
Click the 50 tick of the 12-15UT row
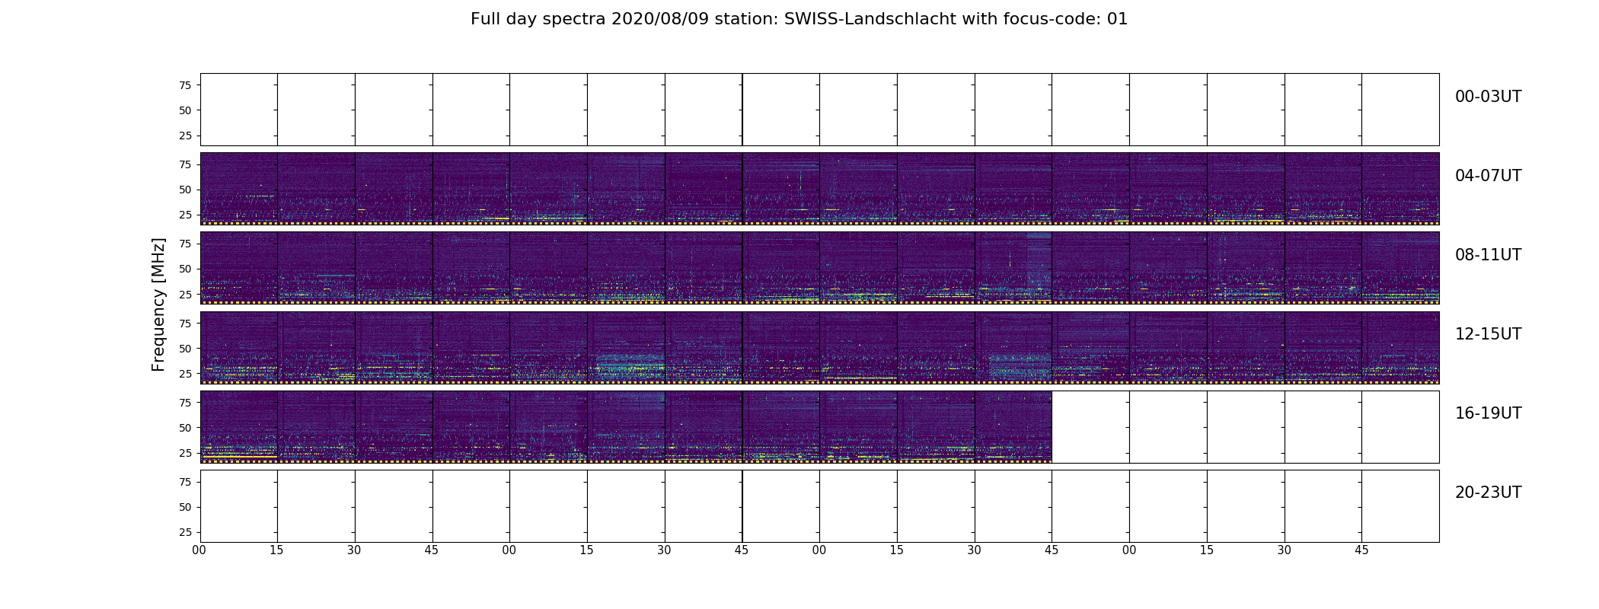185,349
